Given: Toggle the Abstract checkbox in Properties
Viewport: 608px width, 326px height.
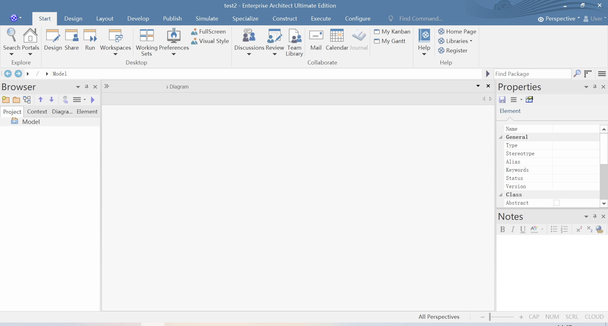Looking at the screenshot, I should (x=557, y=203).
